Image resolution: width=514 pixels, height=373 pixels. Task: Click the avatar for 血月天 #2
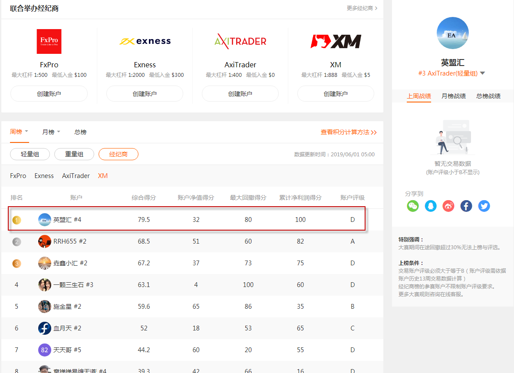coord(45,328)
